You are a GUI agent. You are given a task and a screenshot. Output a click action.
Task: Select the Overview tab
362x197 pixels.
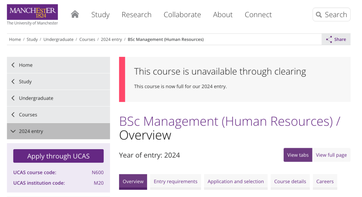pyautogui.click(x=133, y=182)
